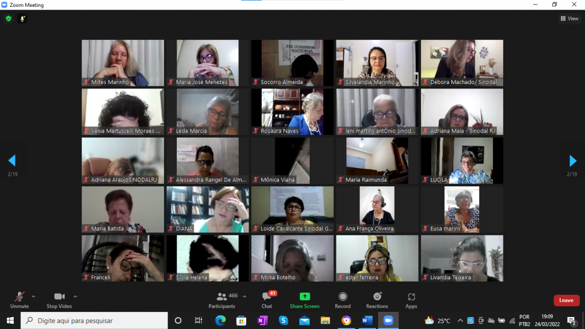Open the Reactions menu
This screenshot has height=329, width=585.
[377, 299]
